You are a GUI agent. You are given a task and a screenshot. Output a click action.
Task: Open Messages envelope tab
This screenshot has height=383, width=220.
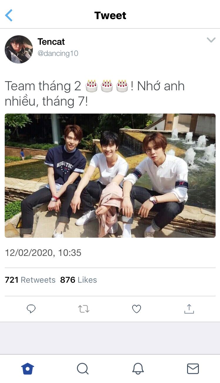coord(193,369)
